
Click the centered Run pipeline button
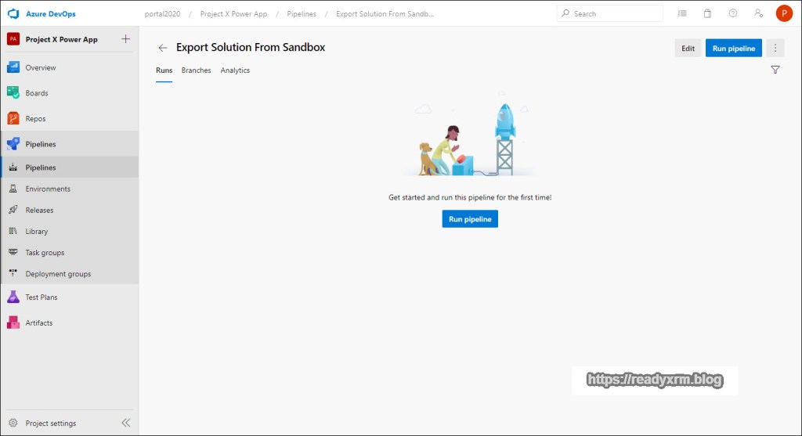tap(470, 219)
